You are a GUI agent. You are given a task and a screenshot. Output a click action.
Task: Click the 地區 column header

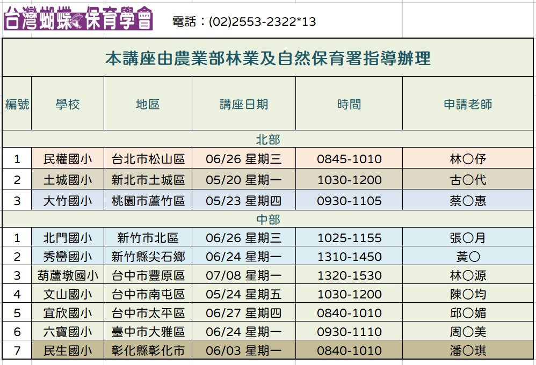click(x=148, y=104)
